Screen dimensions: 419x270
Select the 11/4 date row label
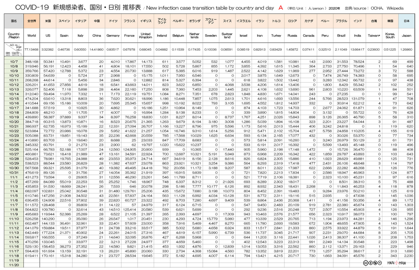[x=14, y=191]
